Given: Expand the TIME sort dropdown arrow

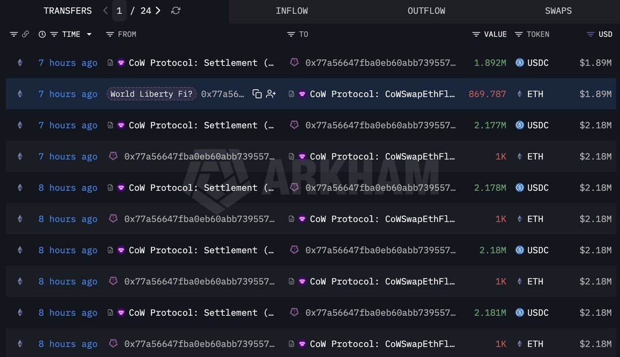Looking at the screenshot, I should [x=89, y=35].
